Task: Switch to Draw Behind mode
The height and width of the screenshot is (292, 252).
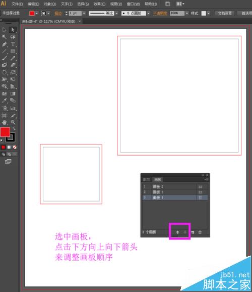Action: pos(9,154)
